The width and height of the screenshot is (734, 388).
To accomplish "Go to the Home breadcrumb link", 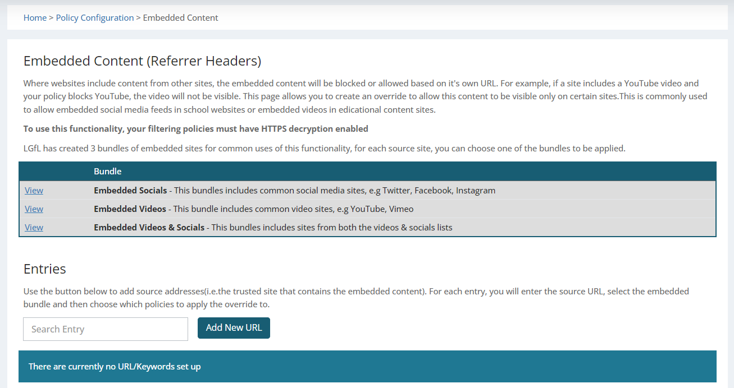I will 35,18.
